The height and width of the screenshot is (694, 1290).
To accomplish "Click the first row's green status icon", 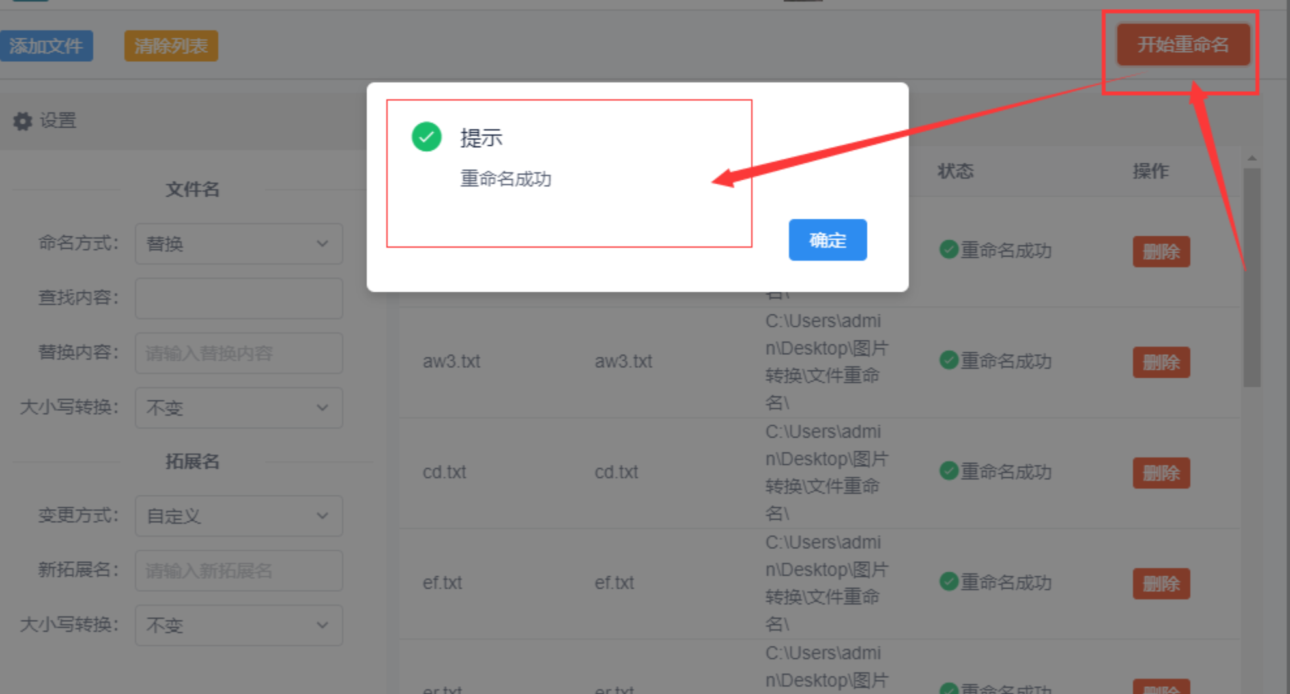I will coord(949,249).
